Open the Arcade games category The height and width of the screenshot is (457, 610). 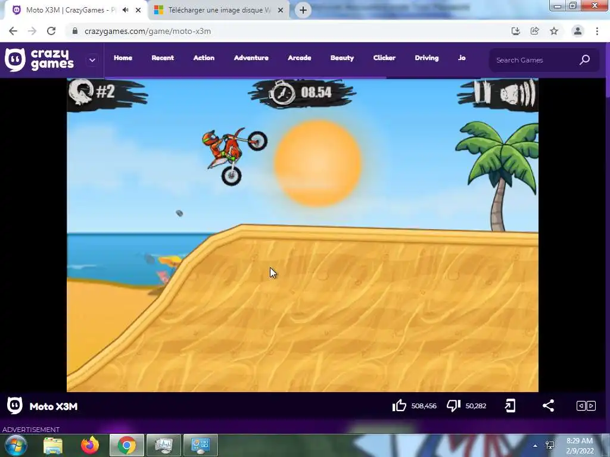299,58
